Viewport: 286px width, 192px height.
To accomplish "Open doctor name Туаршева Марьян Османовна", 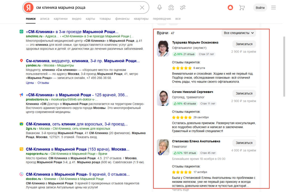I will click(195, 43).
